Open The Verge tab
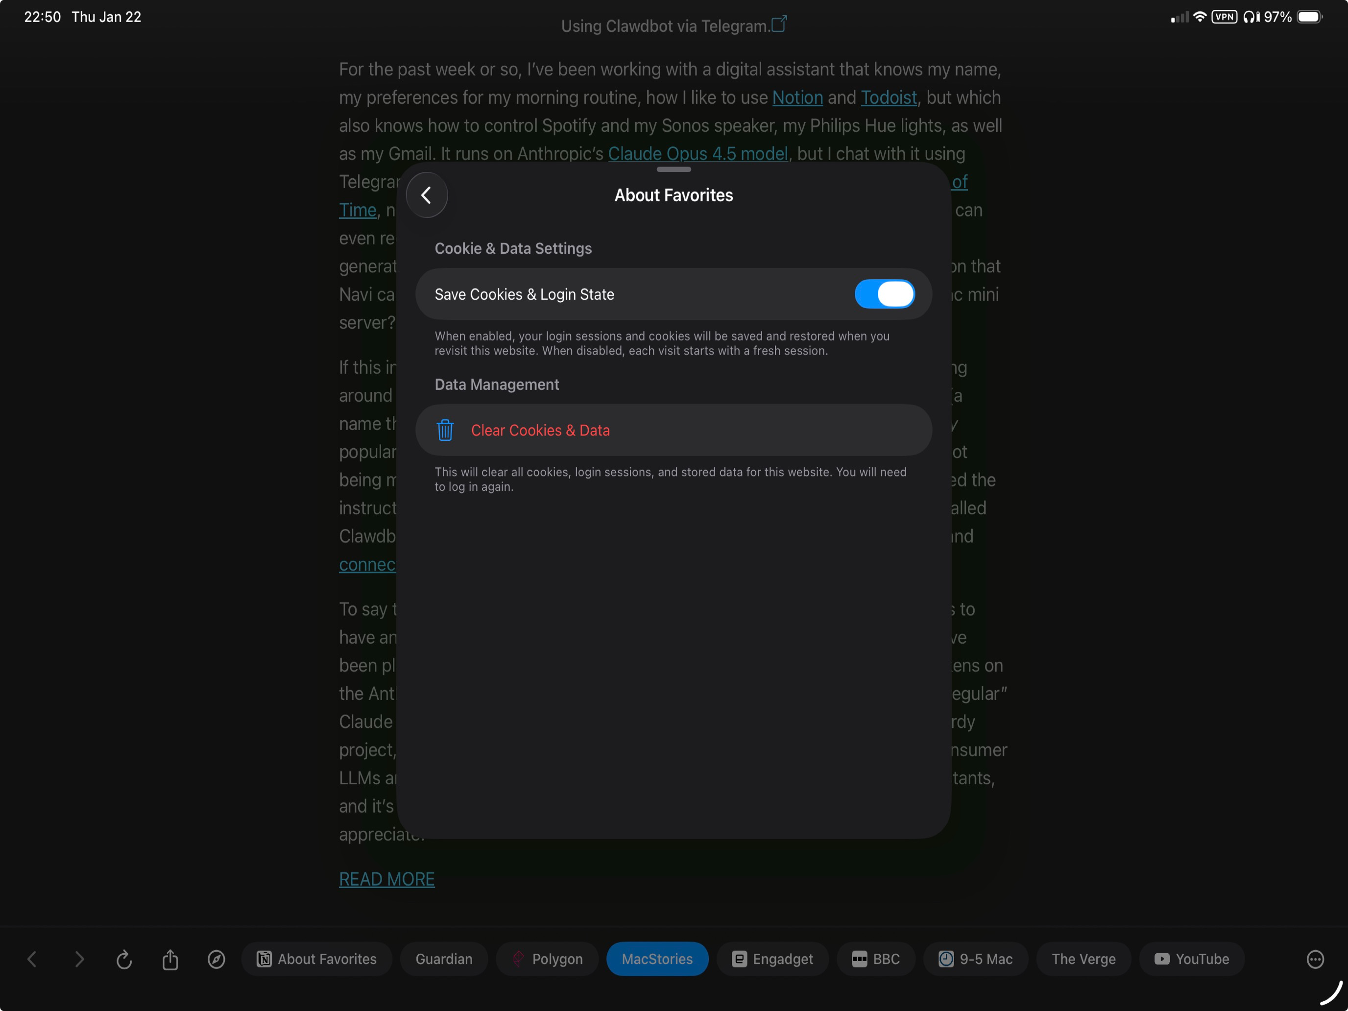The width and height of the screenshot is (1348, 1011). 1083,959
